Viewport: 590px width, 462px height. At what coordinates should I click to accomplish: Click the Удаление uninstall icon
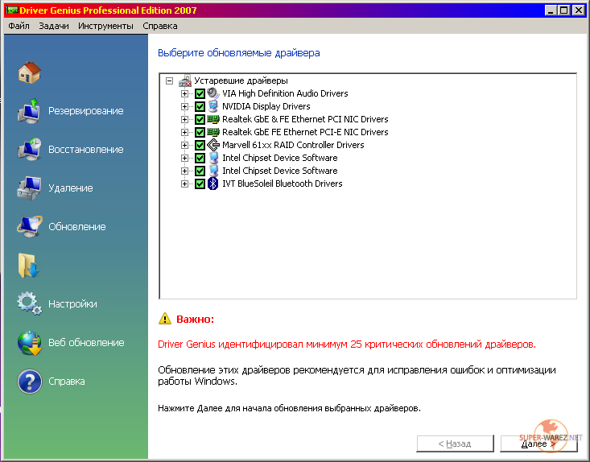coord(30,188)
